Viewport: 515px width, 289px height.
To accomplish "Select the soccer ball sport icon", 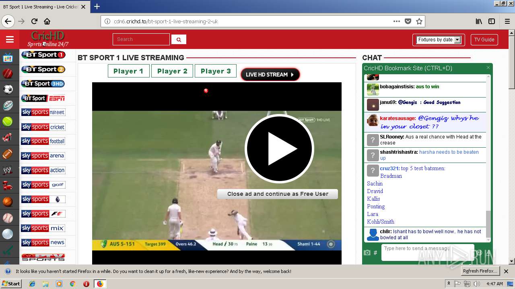I will coord(8,90).
